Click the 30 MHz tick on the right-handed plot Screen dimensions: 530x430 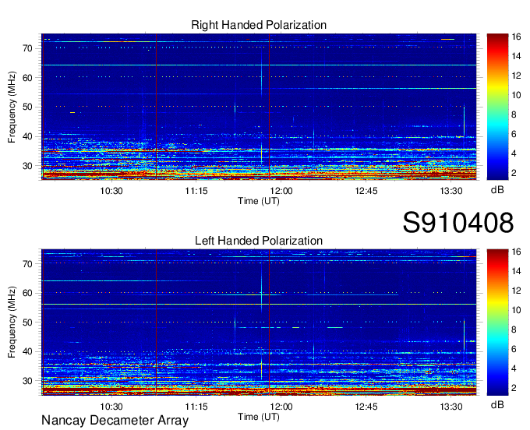click(28, 166)
